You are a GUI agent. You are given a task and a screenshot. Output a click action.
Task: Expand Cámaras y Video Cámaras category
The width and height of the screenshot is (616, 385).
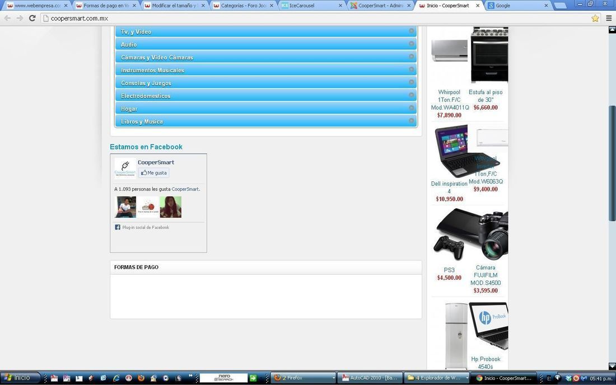point(266,57)
